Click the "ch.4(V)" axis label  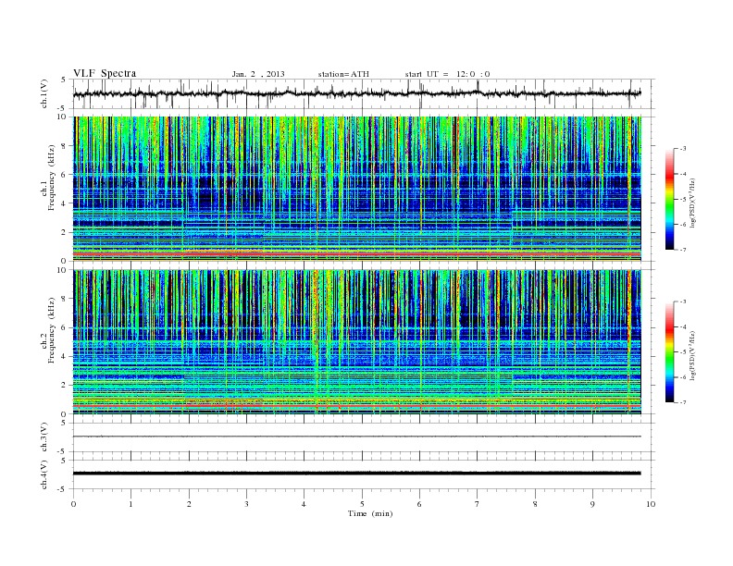click(x=44, y=475)
